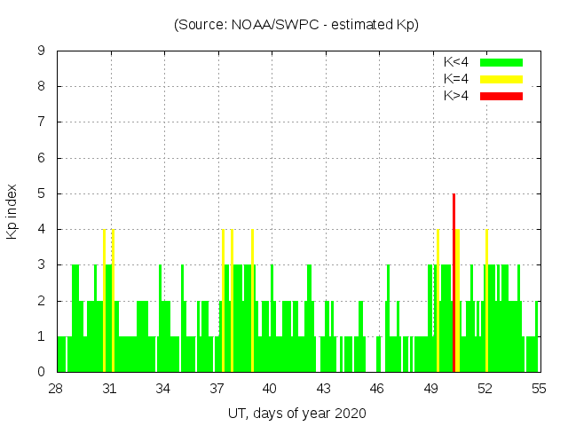Click the x-axis tick label 28
The height and width of the screenshot is (426, 568).
coord(56,389)
